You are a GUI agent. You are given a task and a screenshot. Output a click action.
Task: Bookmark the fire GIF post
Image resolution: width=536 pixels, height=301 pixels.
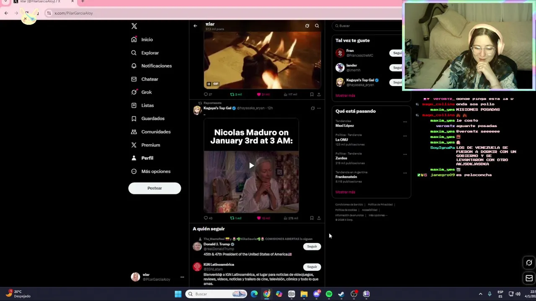click(312, 94)
